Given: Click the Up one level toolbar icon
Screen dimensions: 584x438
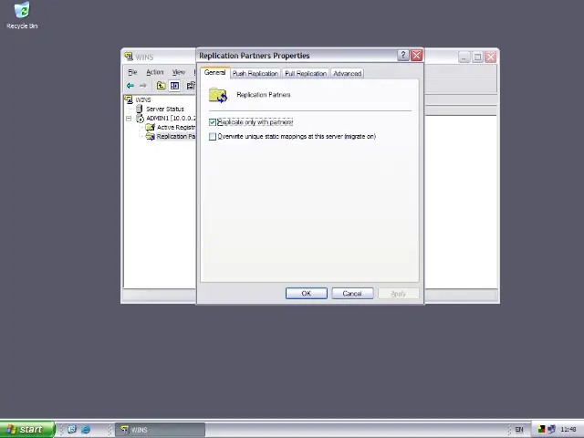Looking at the screenshot, I should [161, 86].
